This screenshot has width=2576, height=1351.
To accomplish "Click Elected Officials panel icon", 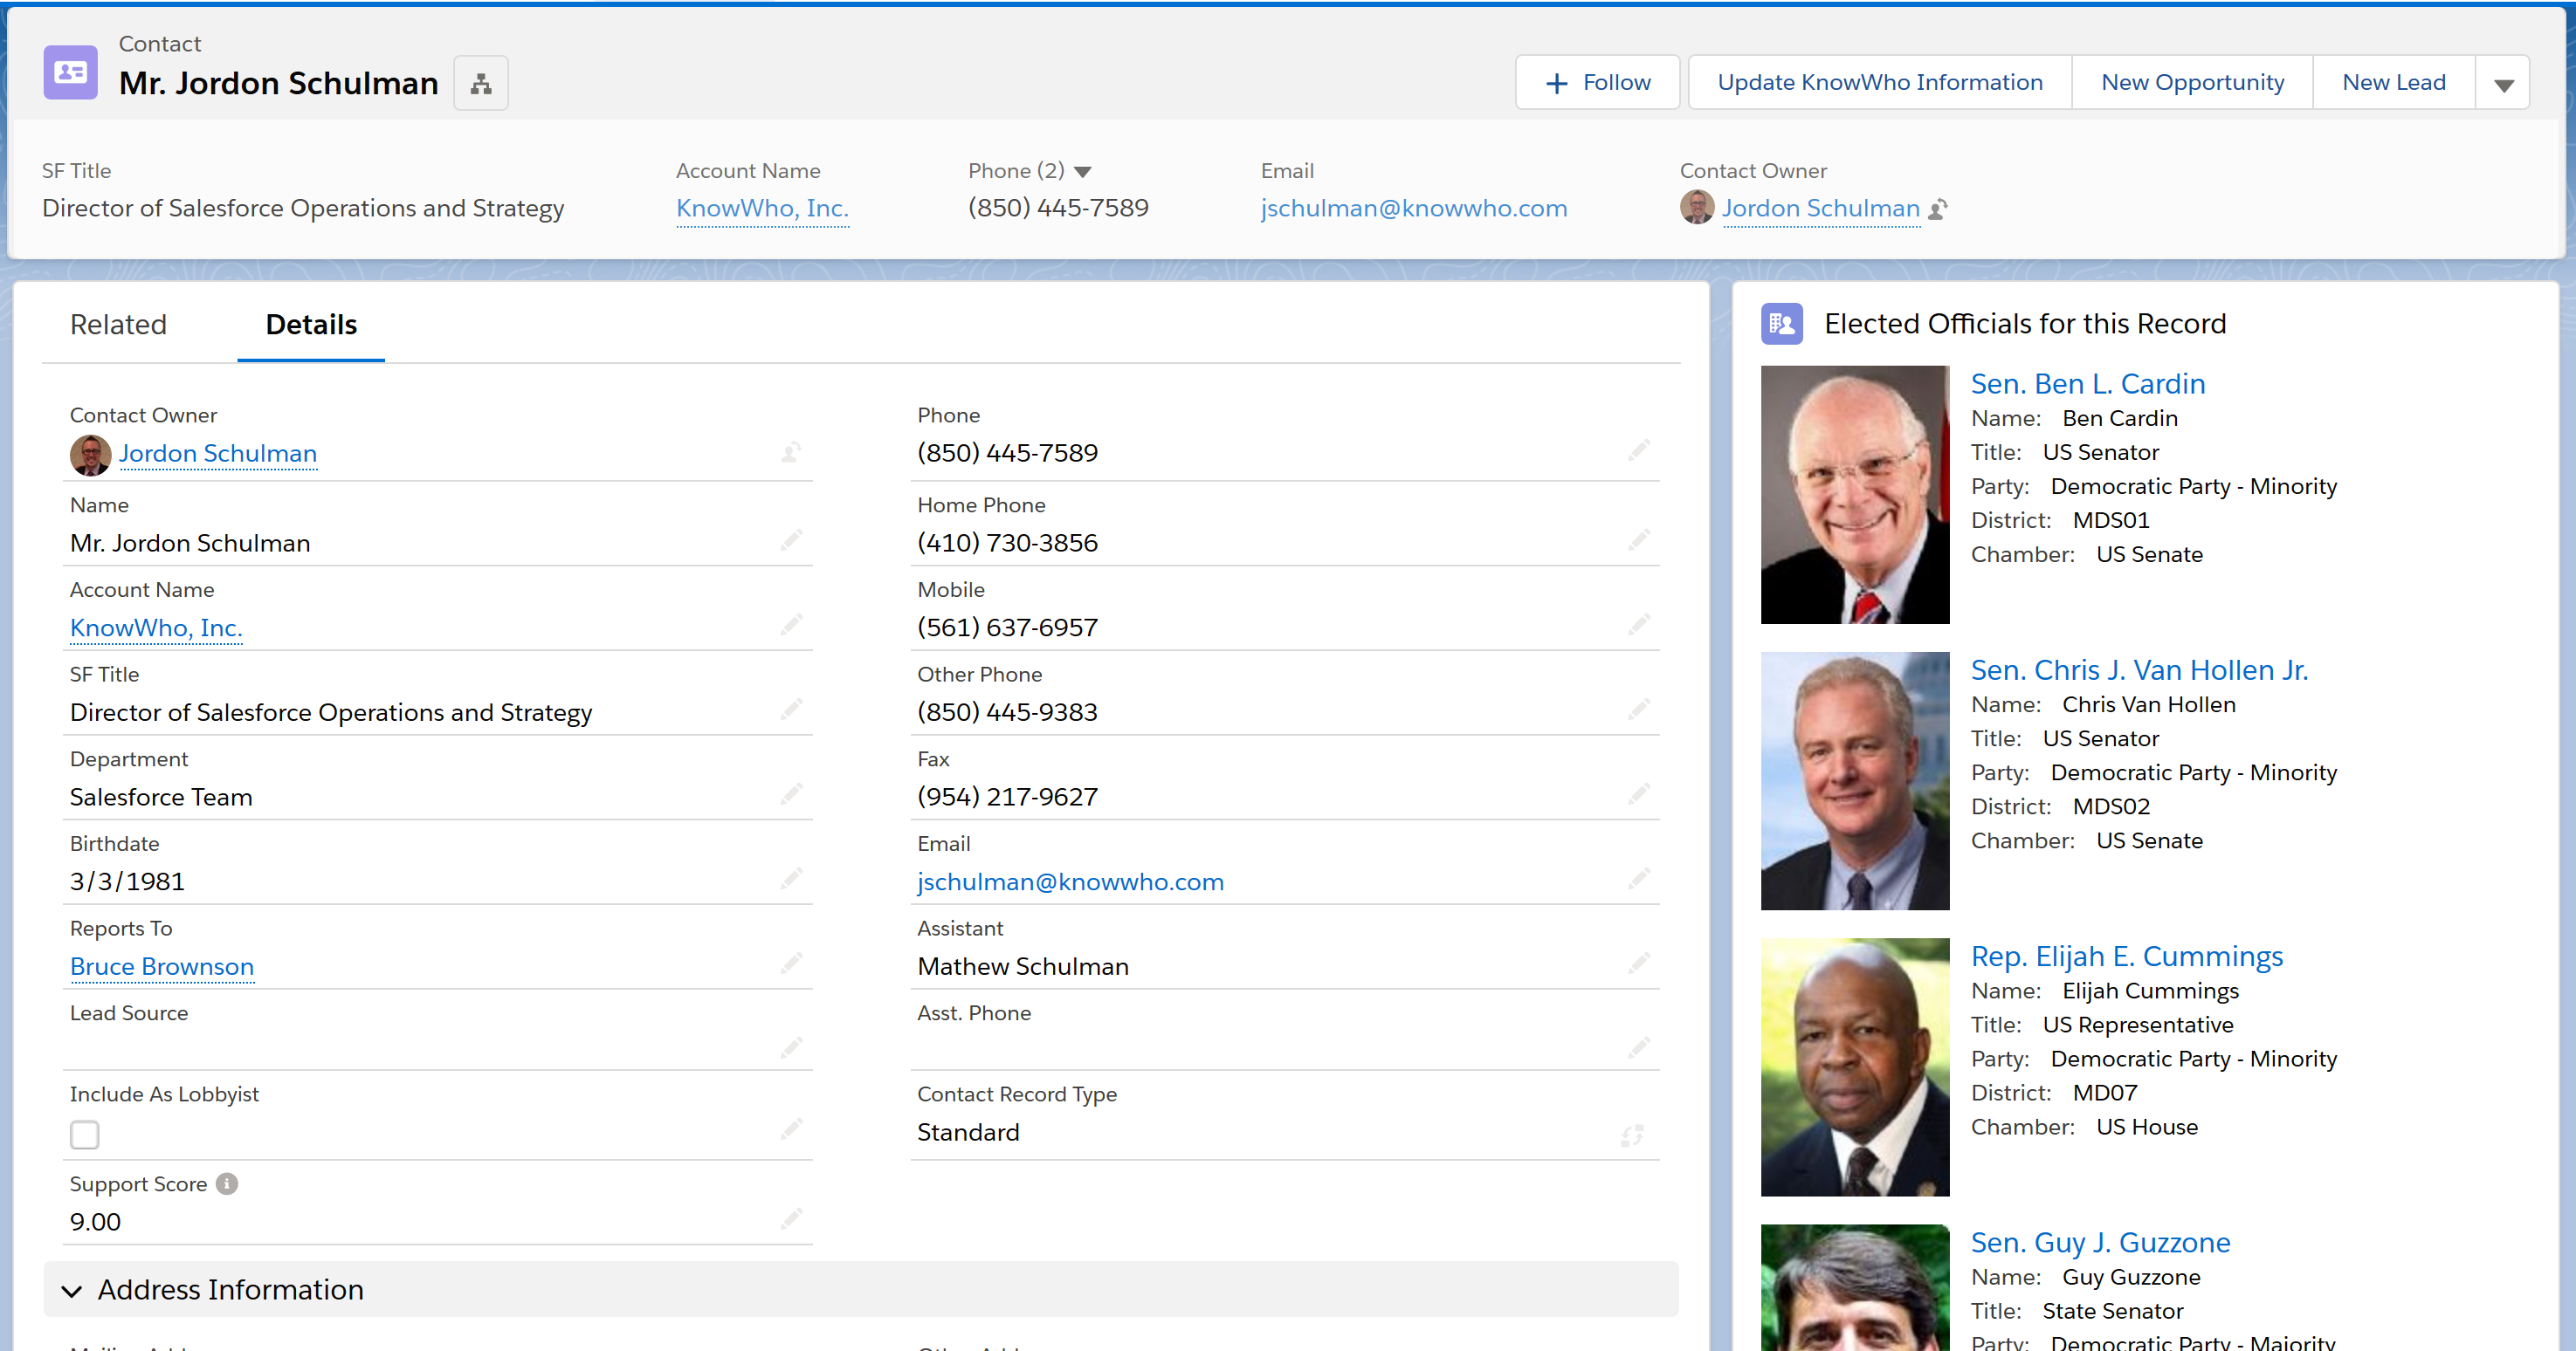I will pos(1781,324).
